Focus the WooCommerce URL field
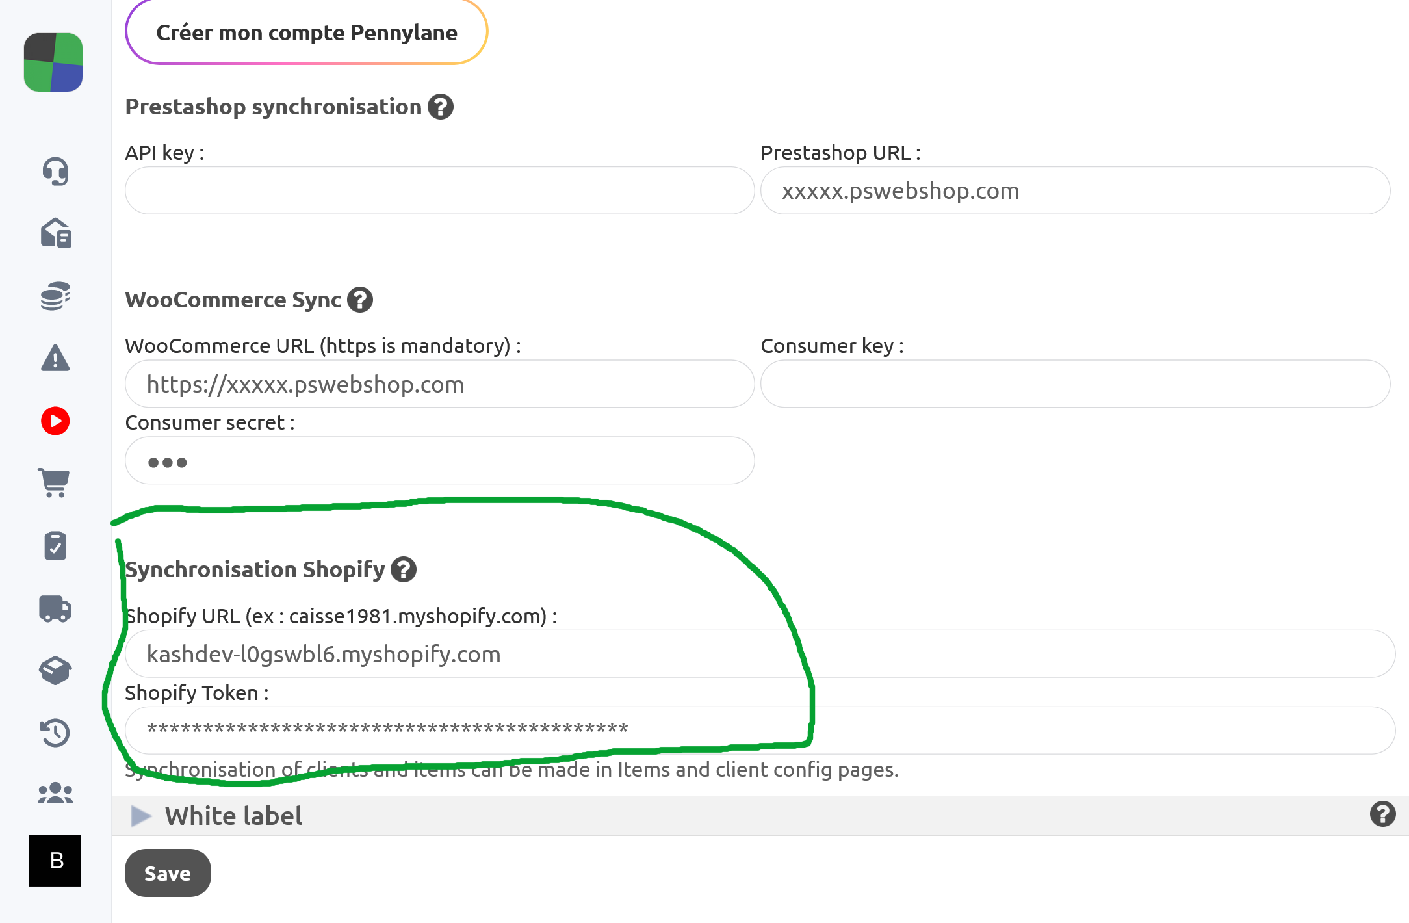This screenshot has height=923, width=1409. coord(439,383)
